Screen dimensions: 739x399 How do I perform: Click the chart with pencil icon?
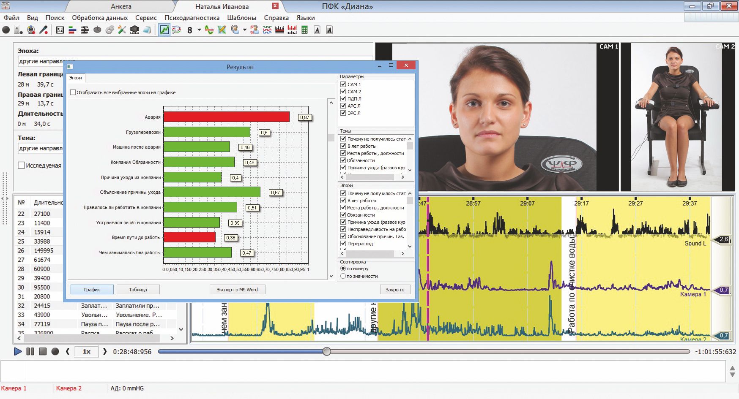(222, 30)
